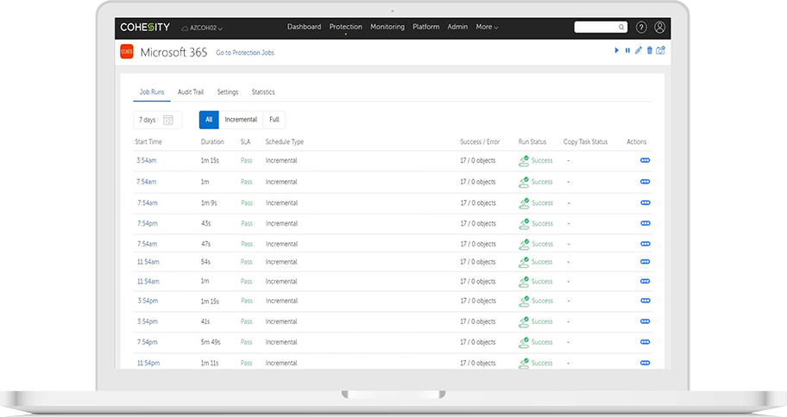Open actions menu for 7:54am 1m run
787x417 pixels.
(x=645, y=182)
